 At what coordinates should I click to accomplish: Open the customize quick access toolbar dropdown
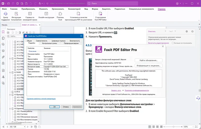click(x=47, y=4)
